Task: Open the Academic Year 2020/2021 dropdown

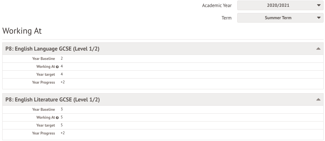Action: [280, 5]
